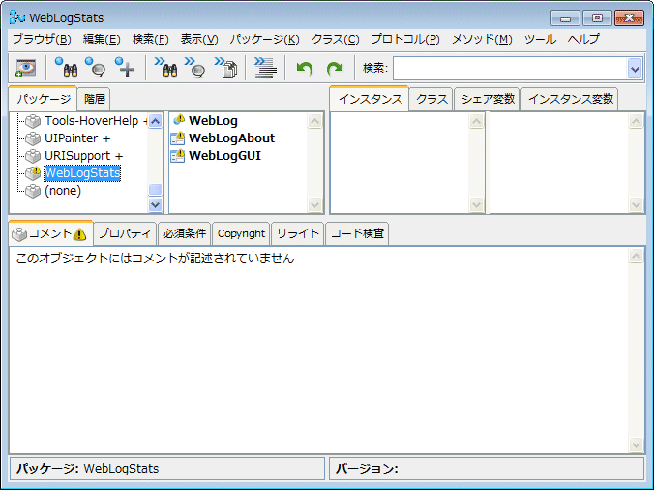Image resolution: width=654 pixels, height=490 pixels.
Task: Open the search field dropdown arrow
Action: coord(635,68)
